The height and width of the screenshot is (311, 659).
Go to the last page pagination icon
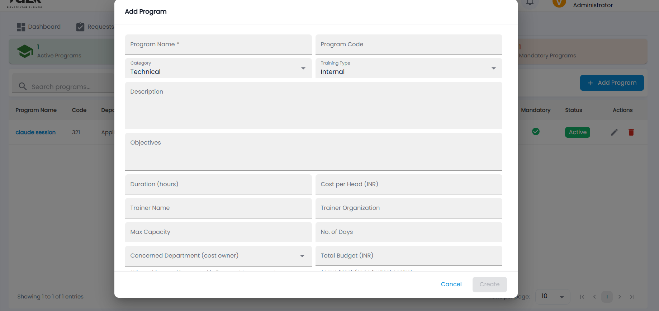[632, 297]
